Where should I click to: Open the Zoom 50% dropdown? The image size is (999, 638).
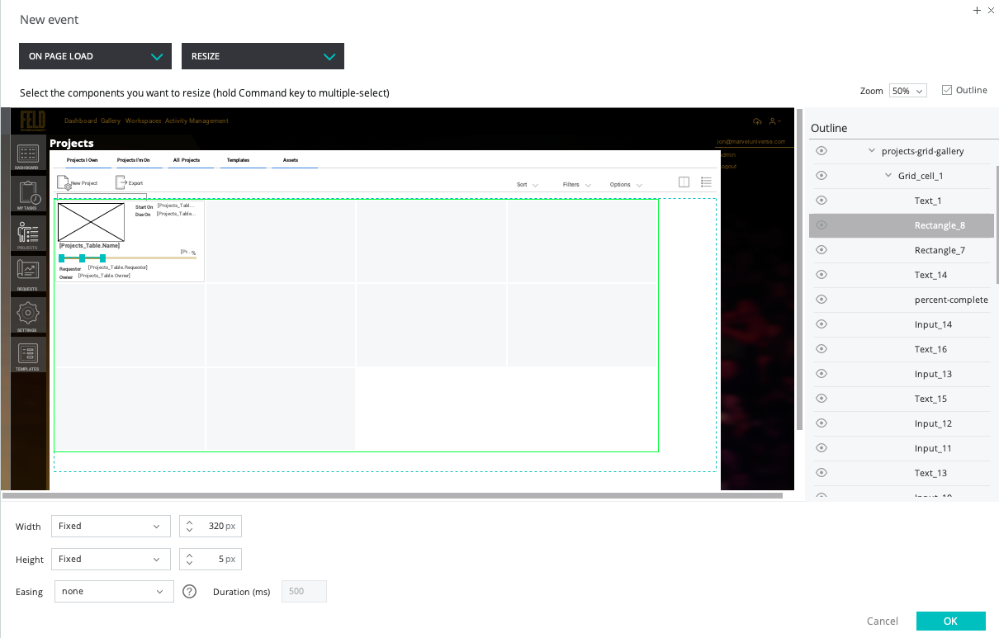coord(907,91)
